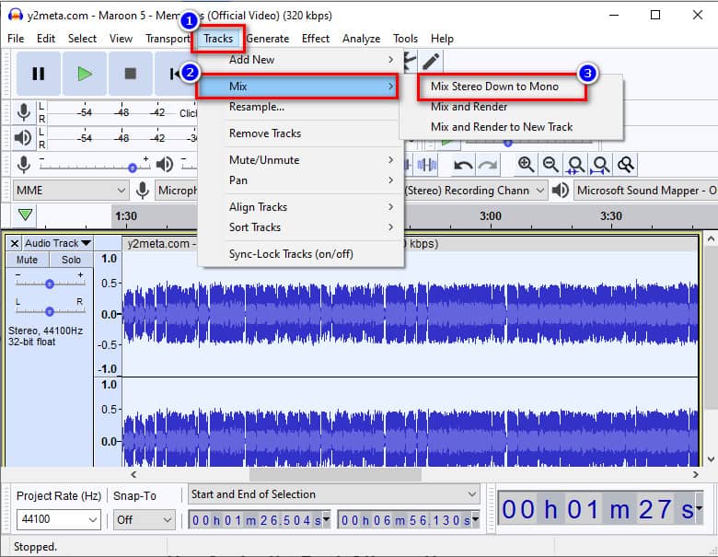This screenshot has height=557, width=718.
Task: Solo the audio track
Action: tap(71, 261)
